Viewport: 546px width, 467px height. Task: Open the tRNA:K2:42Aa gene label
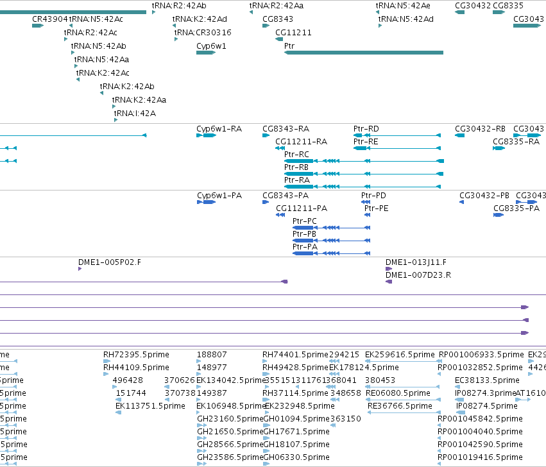[139, 100]
